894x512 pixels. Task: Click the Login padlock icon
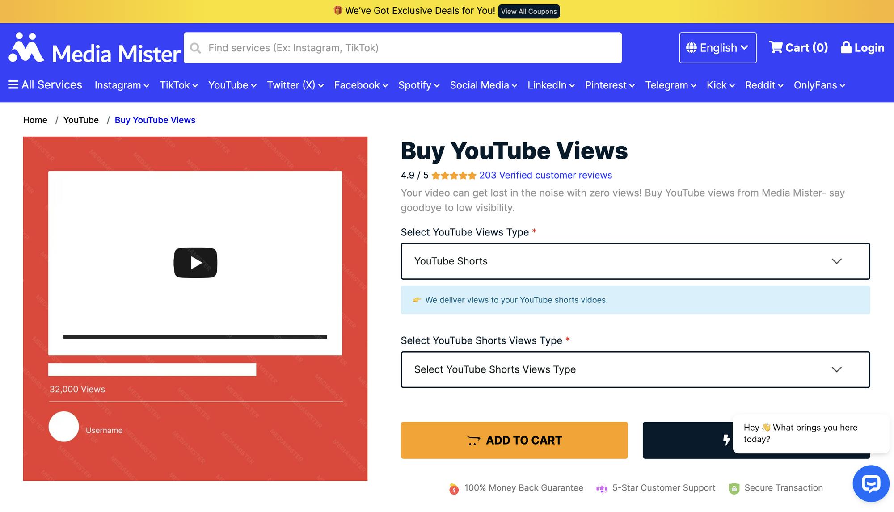pos(846,47)
